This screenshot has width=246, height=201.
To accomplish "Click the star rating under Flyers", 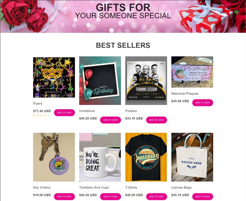I will pos(42,115).
